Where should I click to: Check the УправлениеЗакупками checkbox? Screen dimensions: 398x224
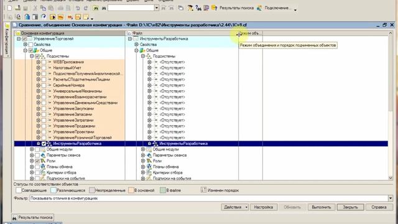[x=44, y=109]
